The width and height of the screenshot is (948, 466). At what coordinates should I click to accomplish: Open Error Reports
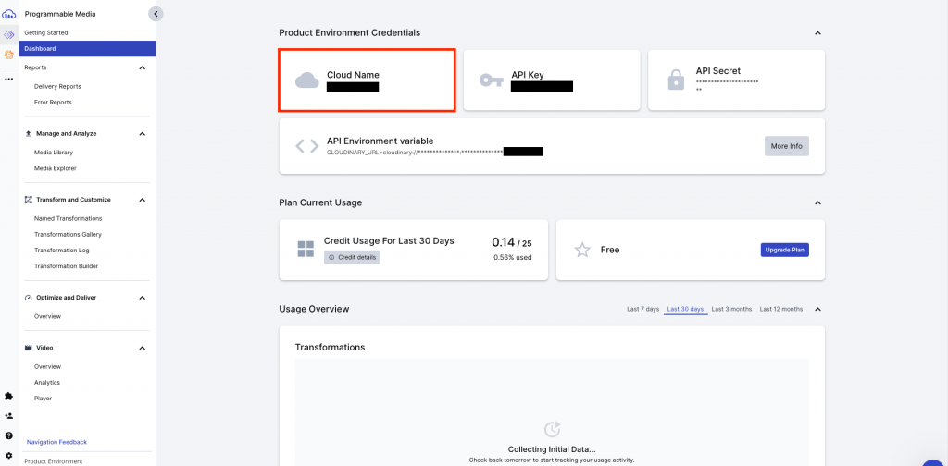(53, 102)
